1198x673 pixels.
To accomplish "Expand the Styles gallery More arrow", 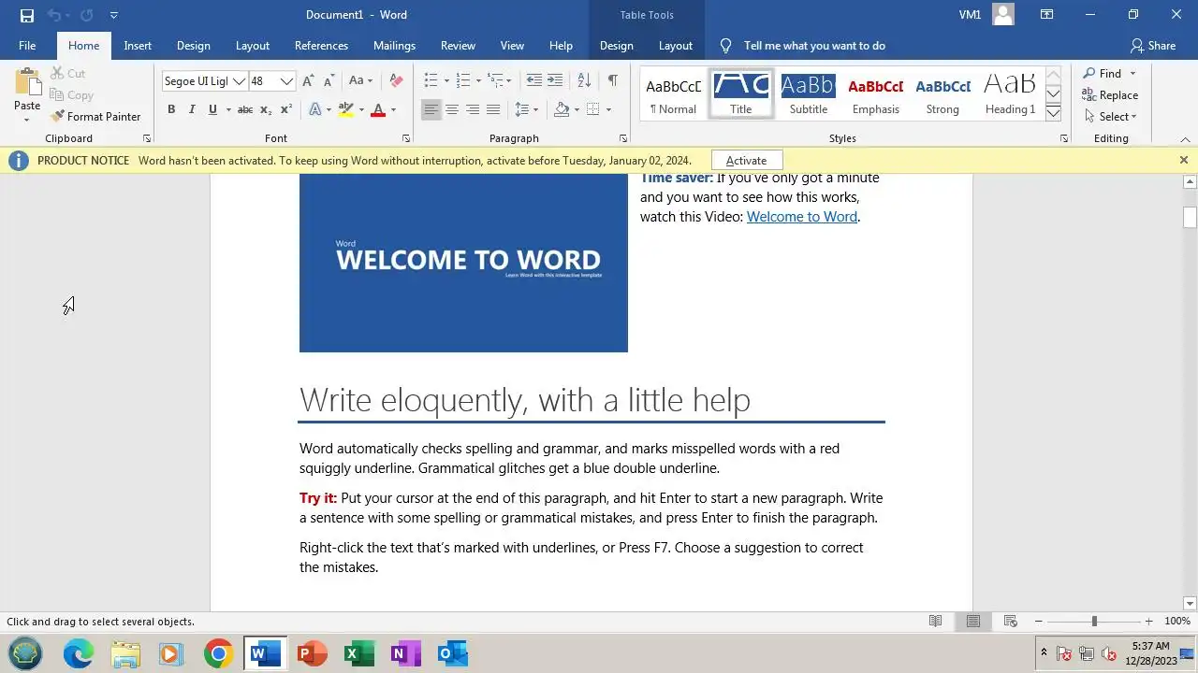I will click(1053, 113).
